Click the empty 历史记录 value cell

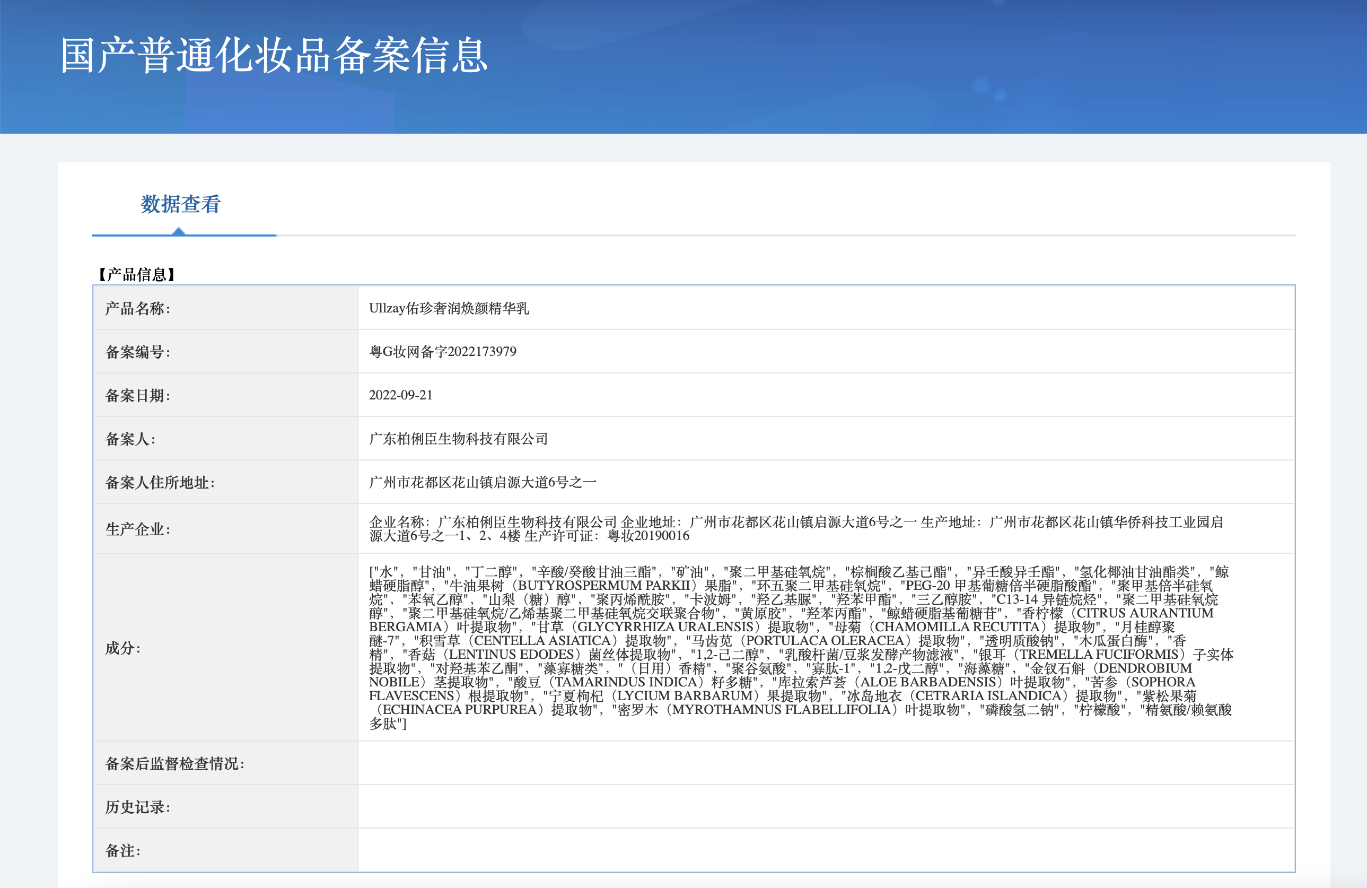(826, 806)
